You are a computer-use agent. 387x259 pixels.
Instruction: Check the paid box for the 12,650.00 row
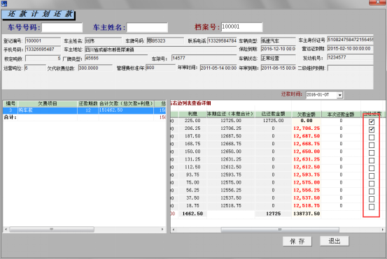tap(372, 153)
